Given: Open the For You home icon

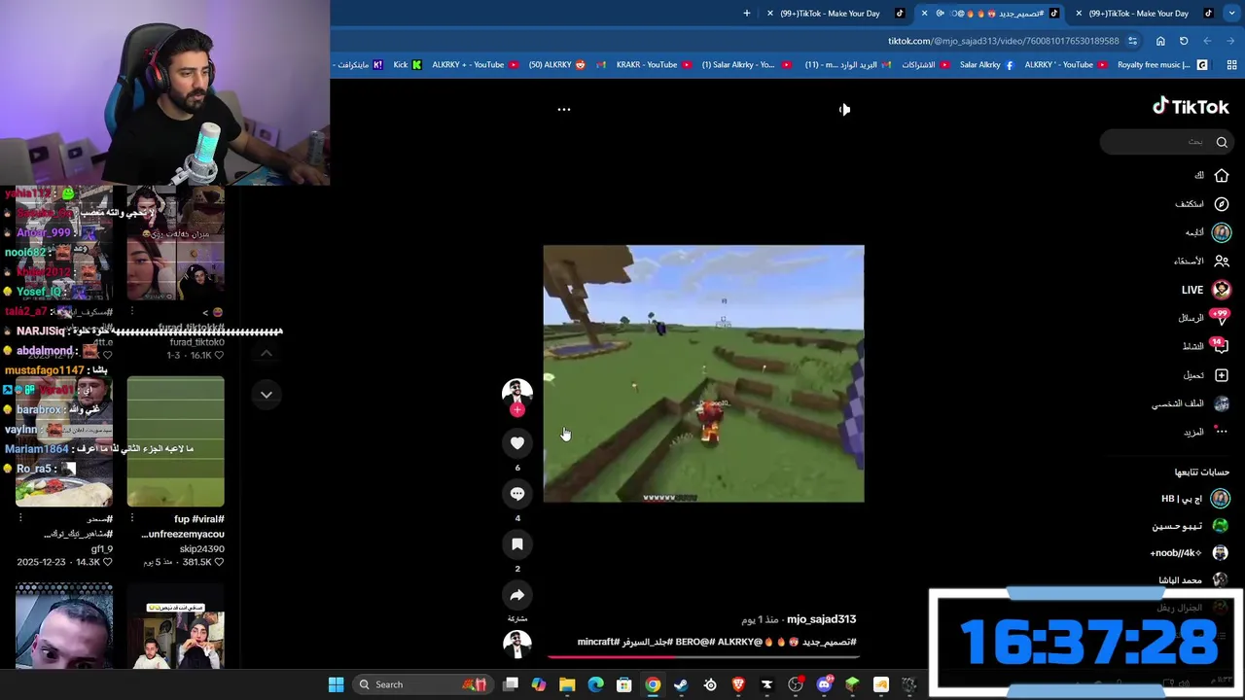Looking at the screenshot, I should 1222,176.
